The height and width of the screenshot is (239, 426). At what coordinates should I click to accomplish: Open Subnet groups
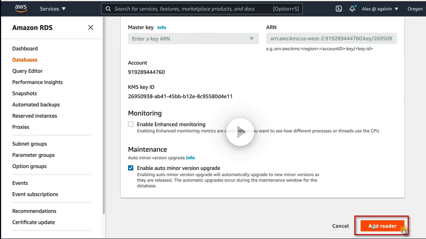(x=30, y=144)
